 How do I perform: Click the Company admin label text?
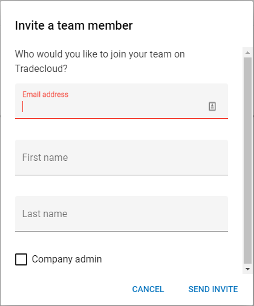(67, 259)
